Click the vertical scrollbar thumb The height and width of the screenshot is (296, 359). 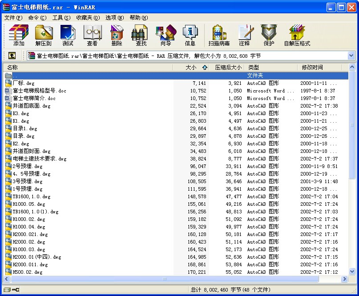pos(352,125)
